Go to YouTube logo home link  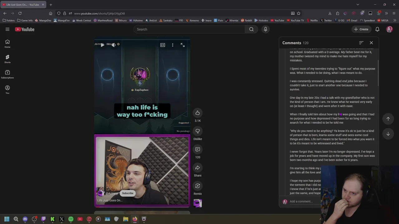25,29
